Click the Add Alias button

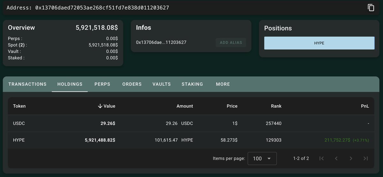[231, 42]
